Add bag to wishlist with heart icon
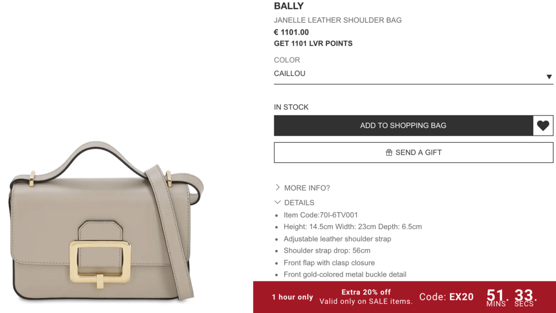The width and height of the screenshot is (556, 313). tap(543, 125)
